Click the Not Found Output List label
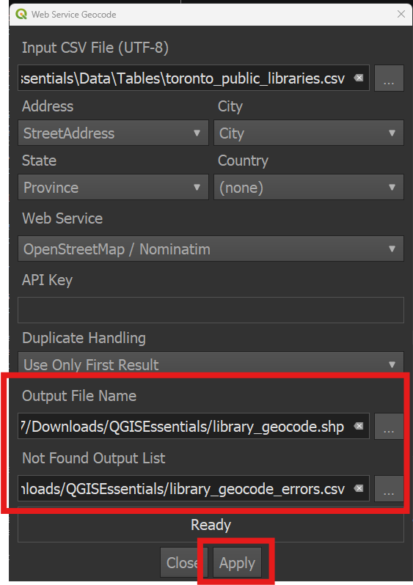The width and height of the screenshot is (413, 585). click(94, 458)
